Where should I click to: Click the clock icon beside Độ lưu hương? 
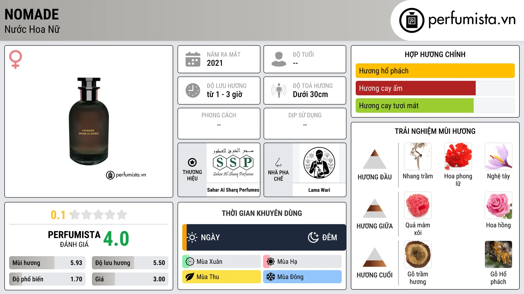193,90
